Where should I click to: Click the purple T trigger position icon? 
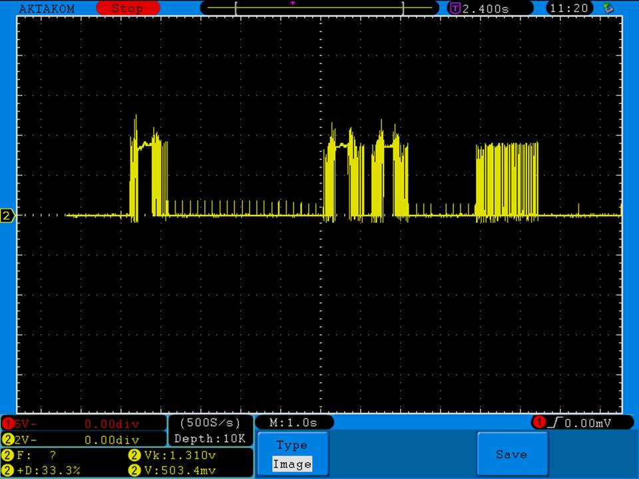[x=455, y=9]
